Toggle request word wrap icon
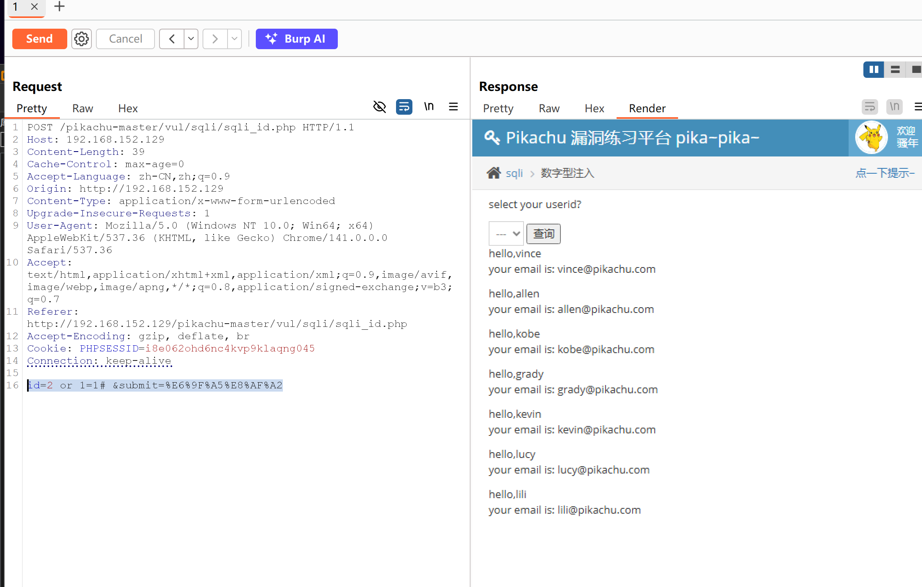Viewport: 922px width, 587px height. 404,107
